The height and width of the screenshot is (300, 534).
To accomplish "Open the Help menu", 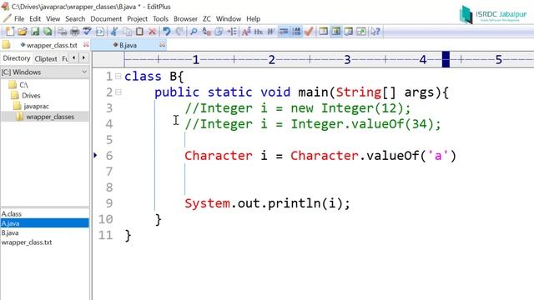I will [253, 18].
